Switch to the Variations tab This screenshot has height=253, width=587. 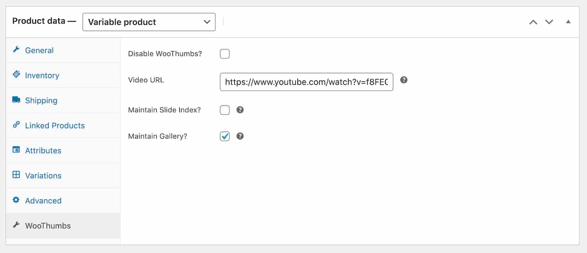[x=63, y=176]
